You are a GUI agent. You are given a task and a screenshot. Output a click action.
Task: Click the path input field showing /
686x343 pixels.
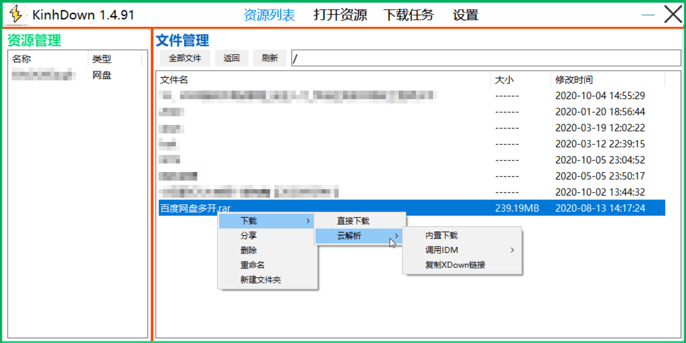pyautogui.click(x=482, y=58)
